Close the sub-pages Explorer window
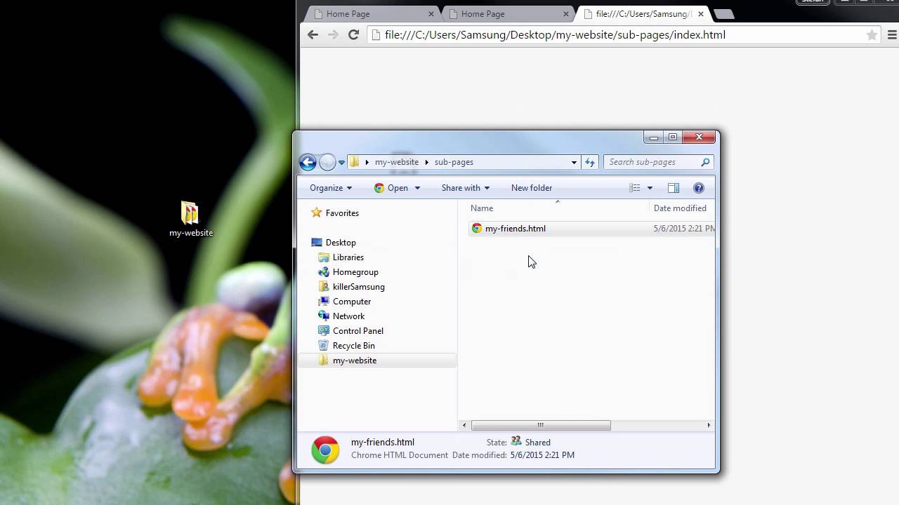This screenshot has width=899, height=505. (x=699, y=137)
